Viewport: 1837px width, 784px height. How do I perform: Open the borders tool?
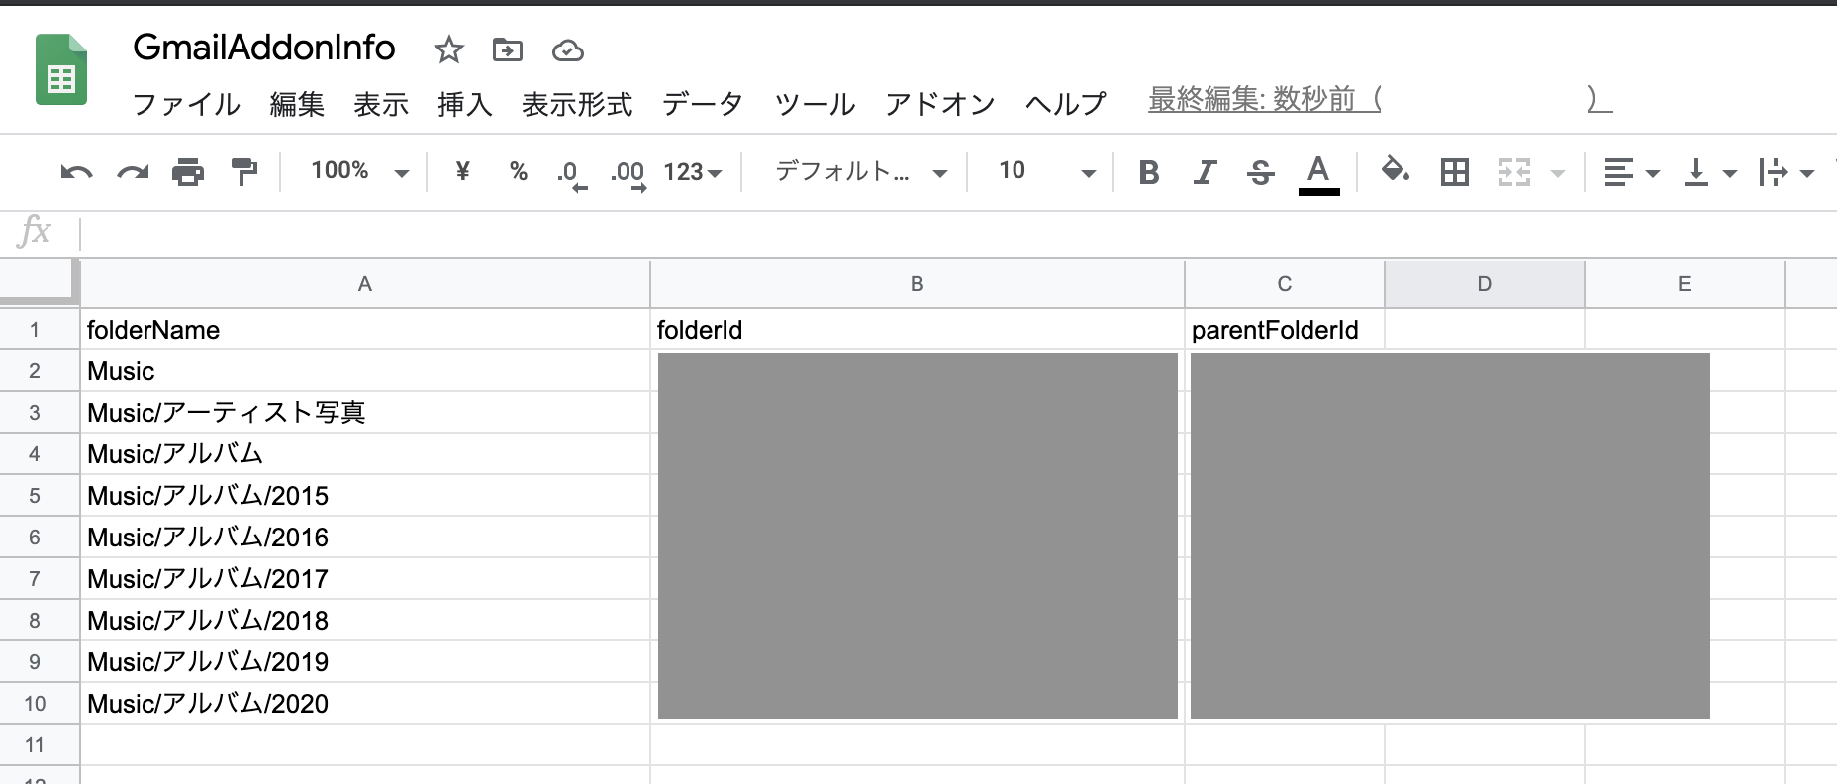(1455, 173)
